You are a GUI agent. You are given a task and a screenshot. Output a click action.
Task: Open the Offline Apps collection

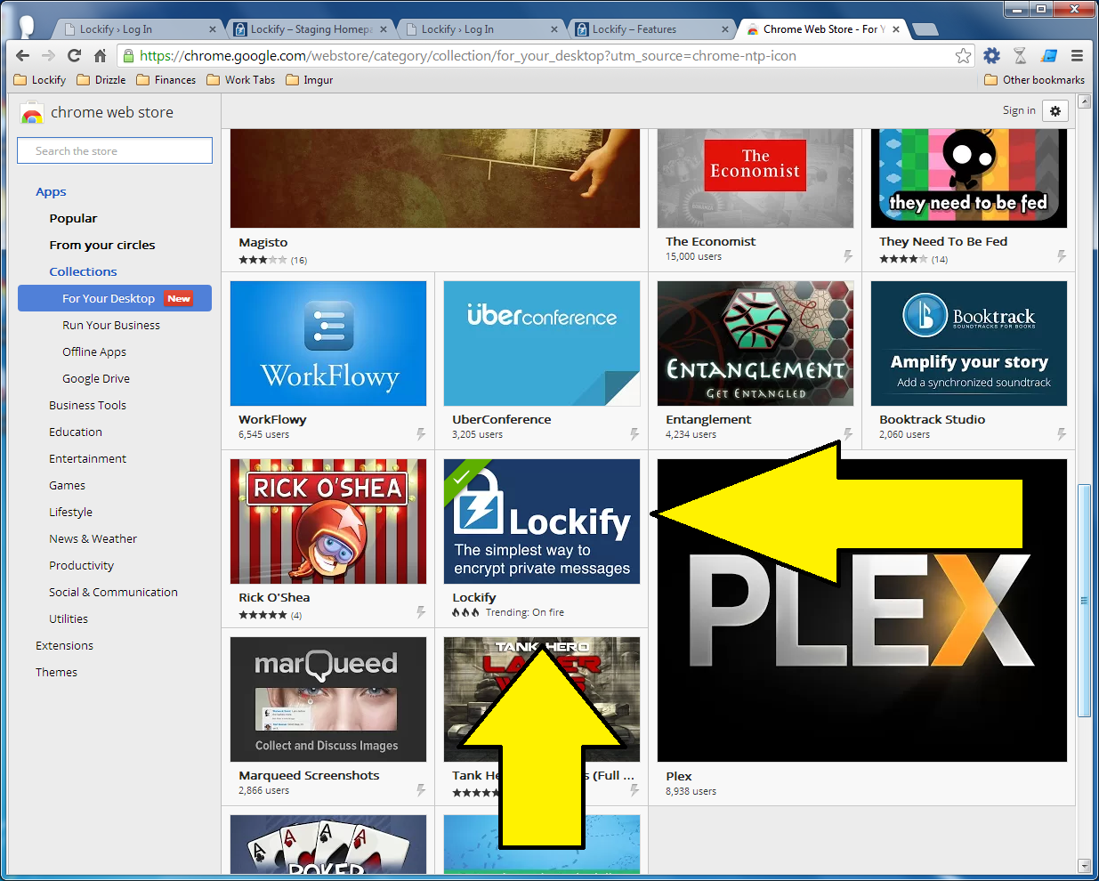point(94,352)
